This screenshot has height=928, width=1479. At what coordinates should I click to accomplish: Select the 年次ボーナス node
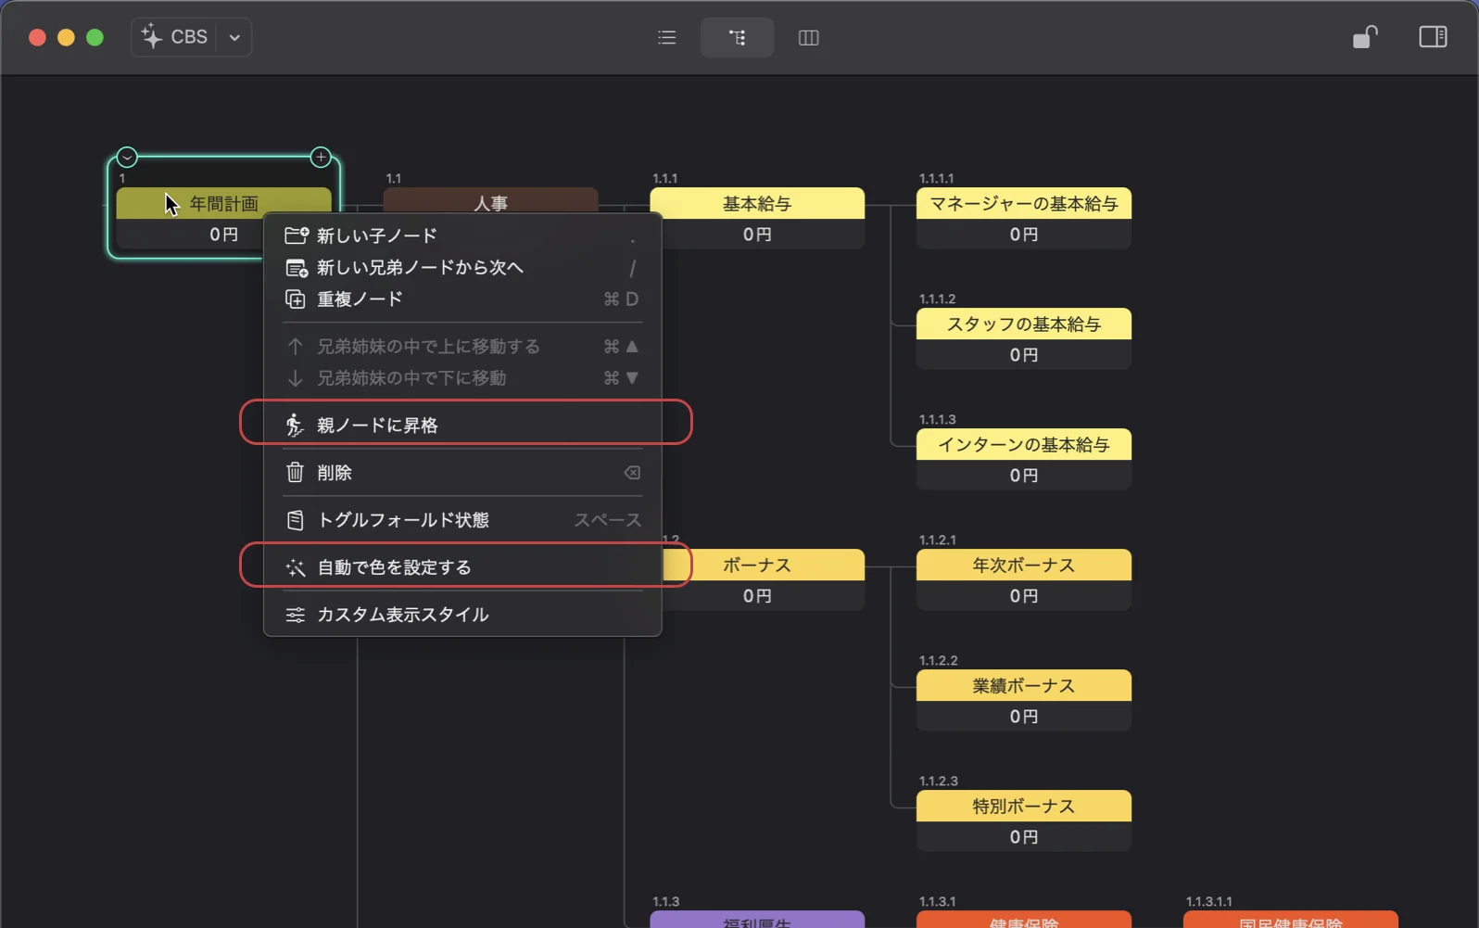tap(1024, 565)
